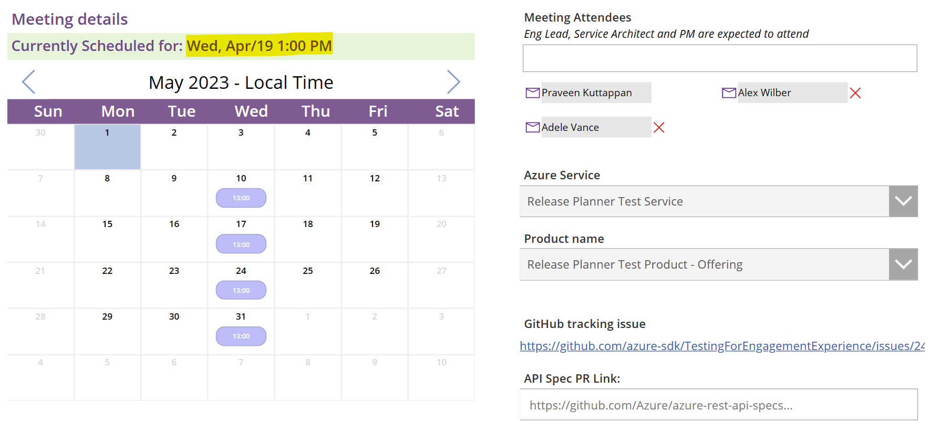
Task: Advance the calendar to June with the right arrow
Action: point(454,81)
